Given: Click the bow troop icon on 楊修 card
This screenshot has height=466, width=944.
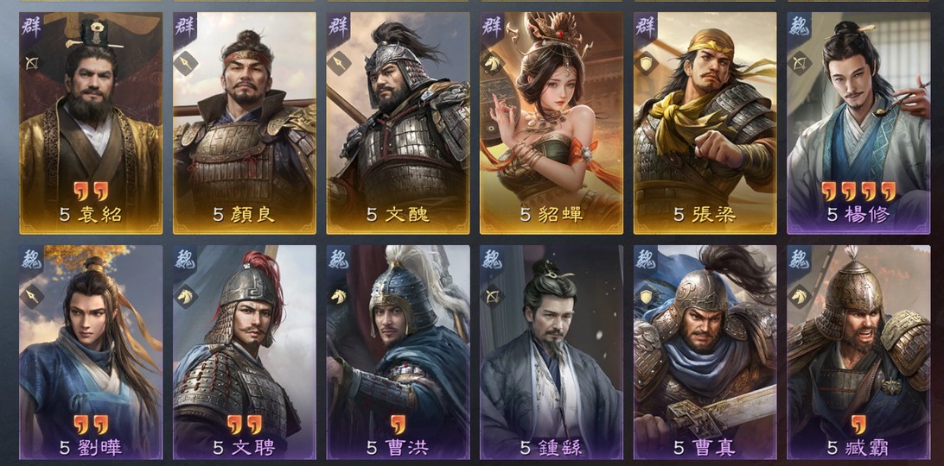Looking at the screenshot, I should click(800, 62).
